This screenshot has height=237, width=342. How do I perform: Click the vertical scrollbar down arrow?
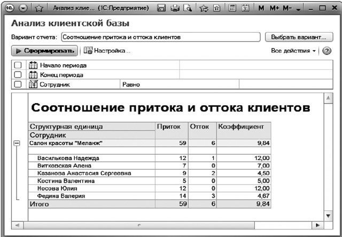[x=328, y=216]
